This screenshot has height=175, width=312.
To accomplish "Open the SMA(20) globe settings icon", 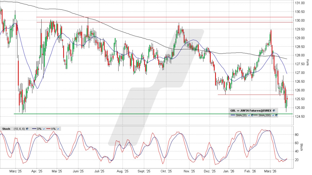I will pos(253,115).
